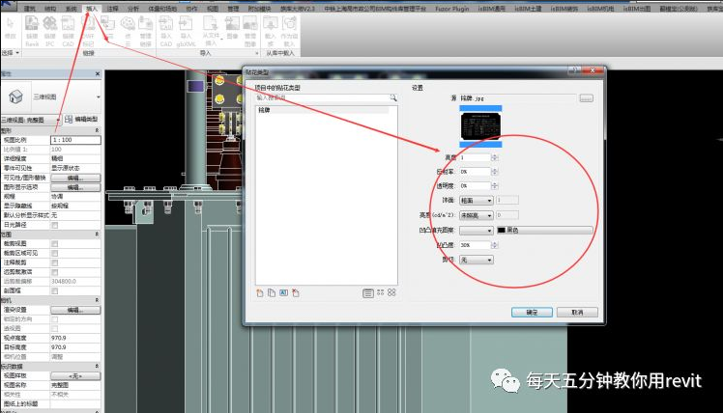Toggle the sun path checkbox
Viewport: 723px width, 413px height.
point(55,224)
